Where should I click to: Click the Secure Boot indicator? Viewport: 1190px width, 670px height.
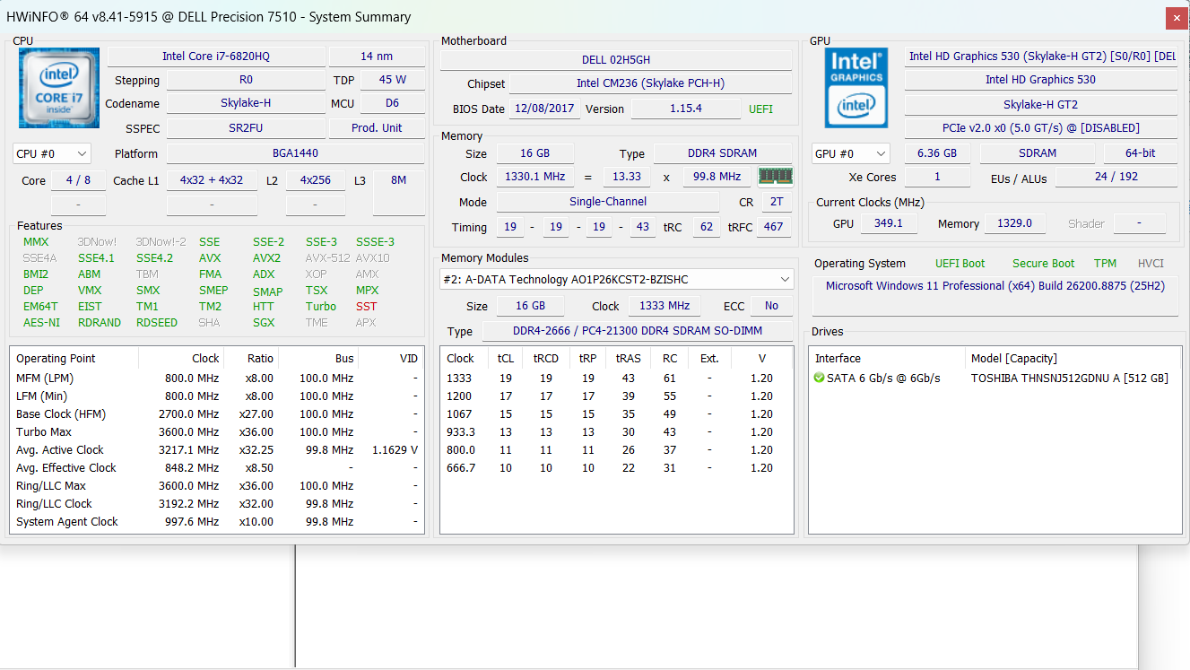(1043, 264)
